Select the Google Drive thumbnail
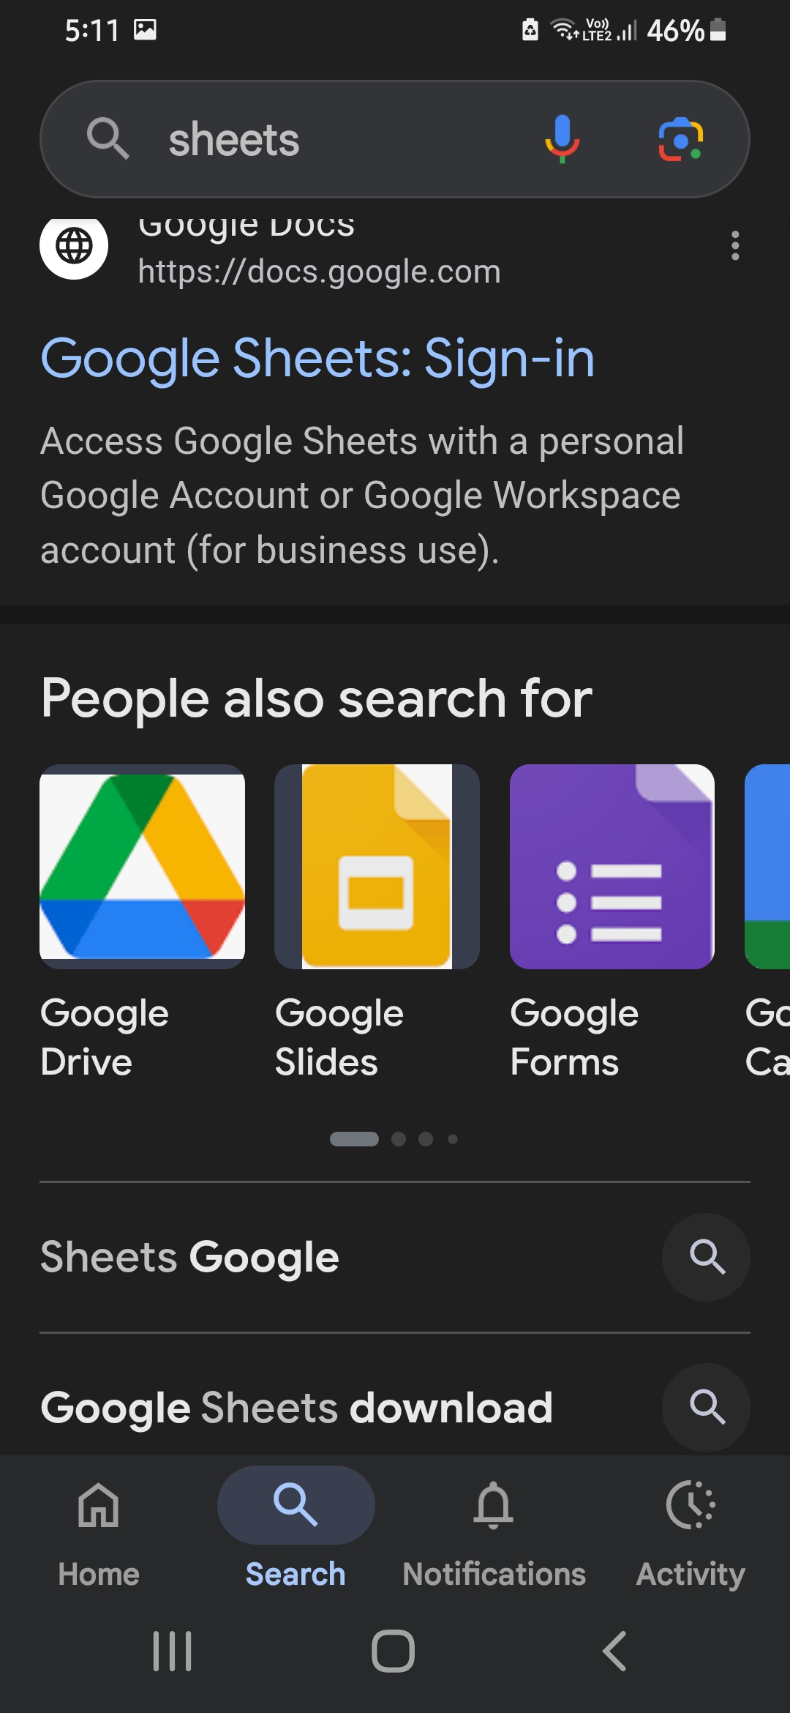This screenshot has height=1713, width=790. (142, 867)
